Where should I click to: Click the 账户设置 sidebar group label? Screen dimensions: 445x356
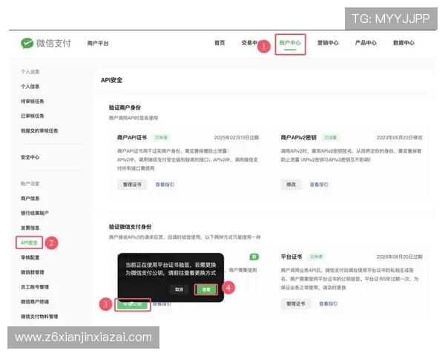click(30, 184)
